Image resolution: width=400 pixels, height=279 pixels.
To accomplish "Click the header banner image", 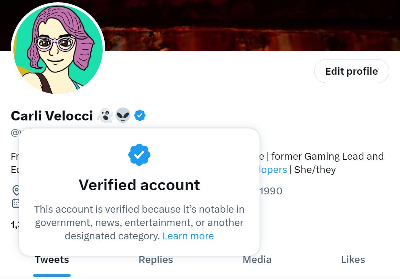I will (267, 23).
